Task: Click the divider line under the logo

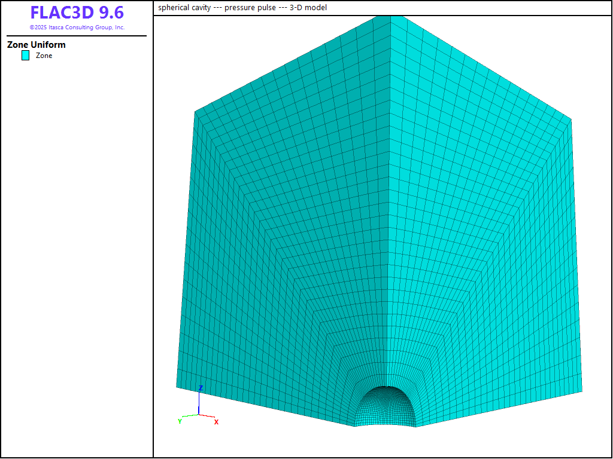Action: pos(77,36)
